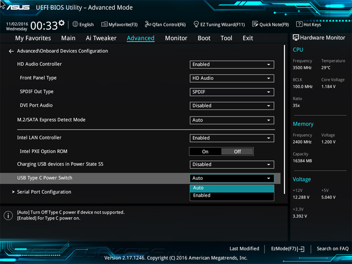Turn Intel PXE Option ROM On
352x264 pixels.
(x=205, y=152)
